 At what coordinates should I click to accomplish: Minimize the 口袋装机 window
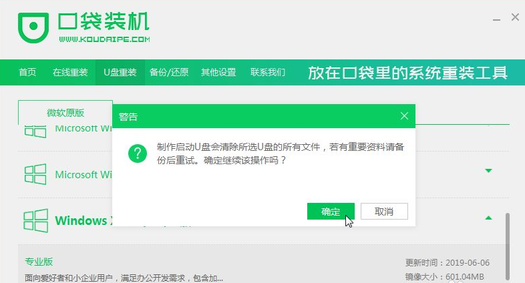pyautogui.click(x=496, y=20)
